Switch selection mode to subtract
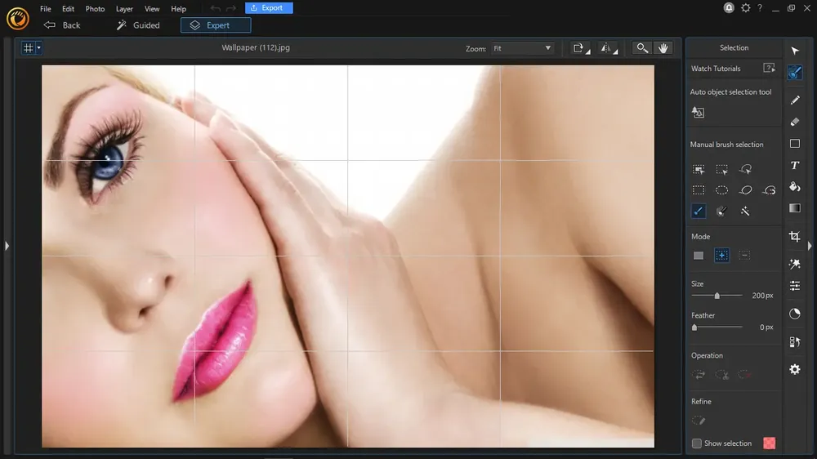This screenshot has height=459, width=817. click(744, 256)
